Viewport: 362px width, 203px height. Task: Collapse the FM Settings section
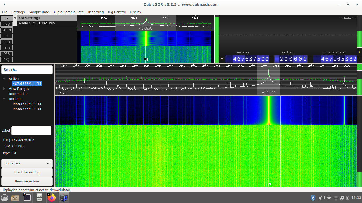[15, 18]
